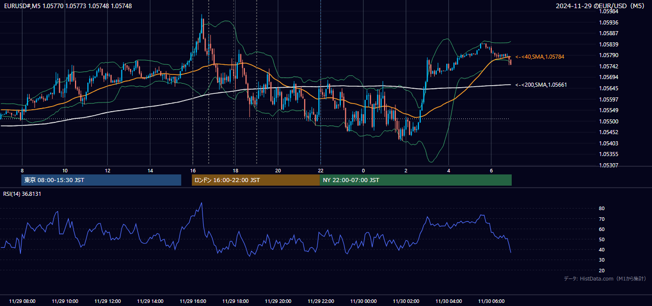Click price axis value 1.05790
Viewport: 652px width, 306px height.
pyautogui.click(x=609, y=55)
